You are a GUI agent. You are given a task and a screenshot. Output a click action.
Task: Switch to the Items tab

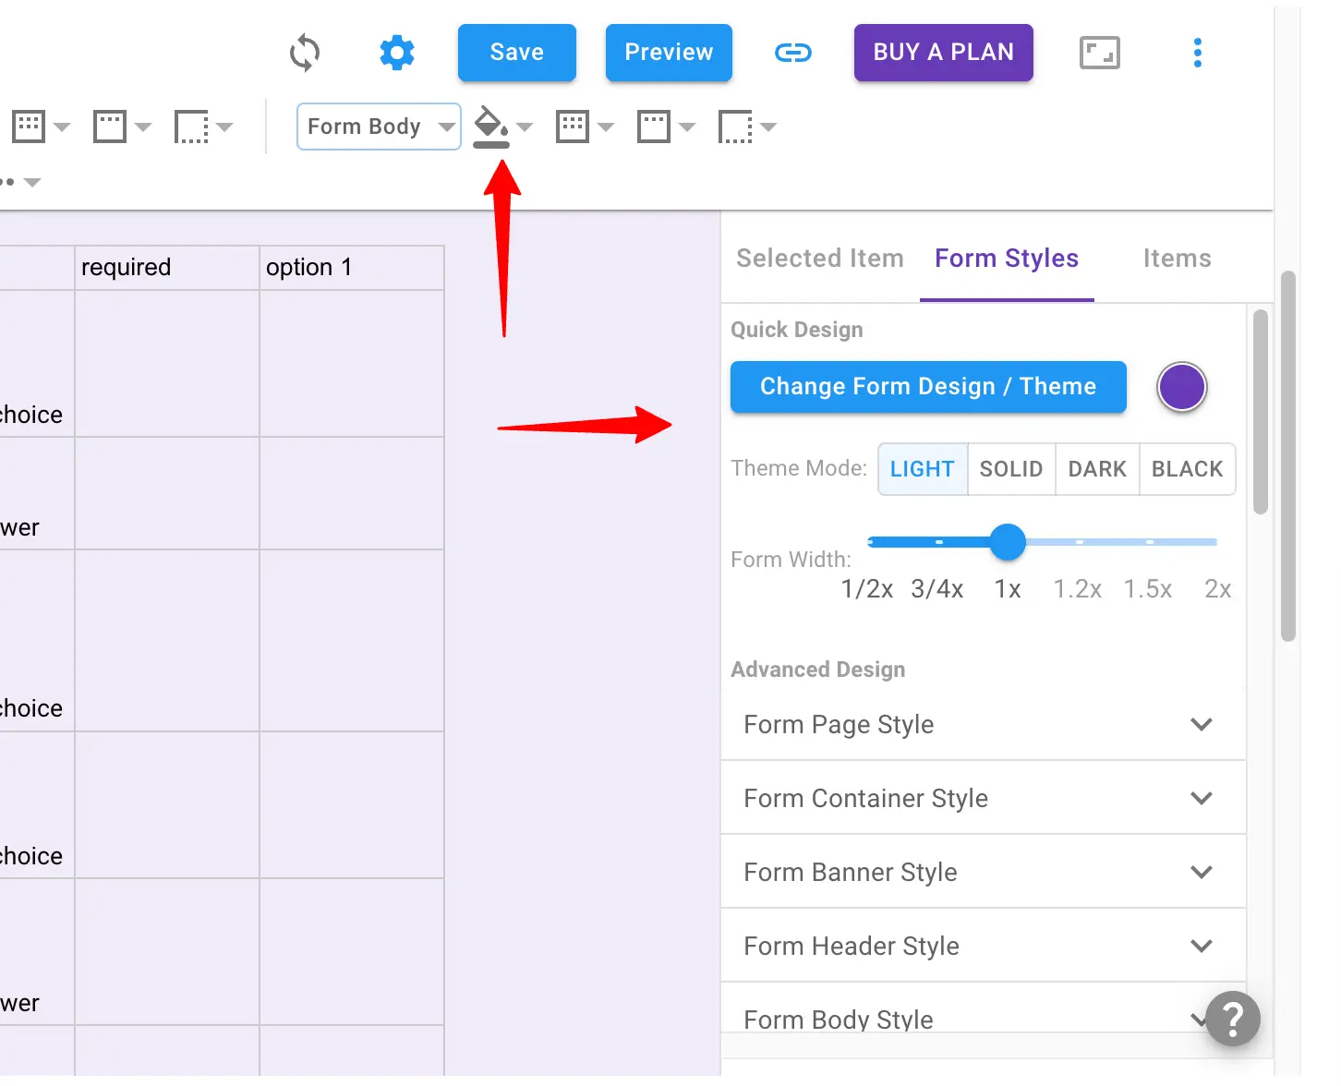click(x=1177, y=259)
